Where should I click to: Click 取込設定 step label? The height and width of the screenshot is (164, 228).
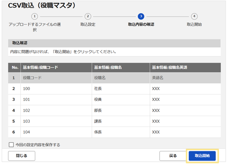tap(88, 24)
